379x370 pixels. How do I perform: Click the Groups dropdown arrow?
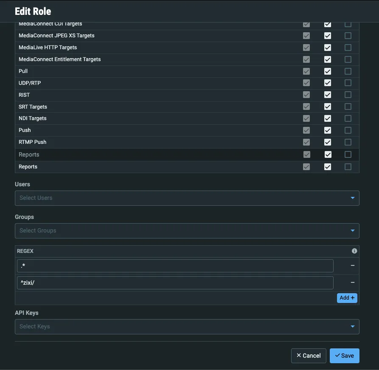point(352,230)
